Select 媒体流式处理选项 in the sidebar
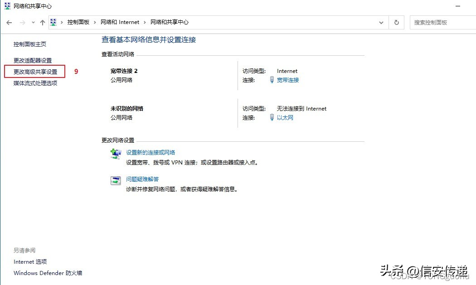Viewport: 476px width, 285px height. 35,83
